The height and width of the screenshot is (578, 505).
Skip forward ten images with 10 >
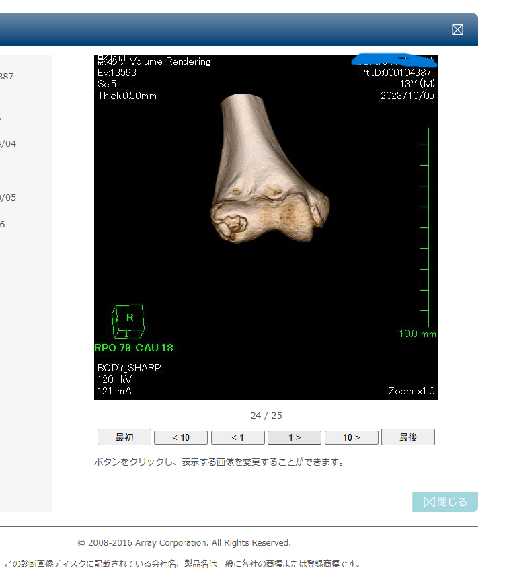pos(351,437)
